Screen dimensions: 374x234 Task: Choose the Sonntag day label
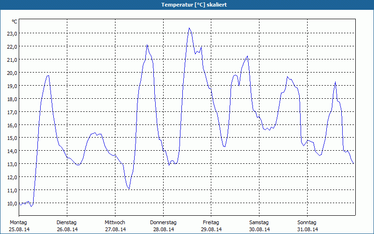click(x=307, y=222)
